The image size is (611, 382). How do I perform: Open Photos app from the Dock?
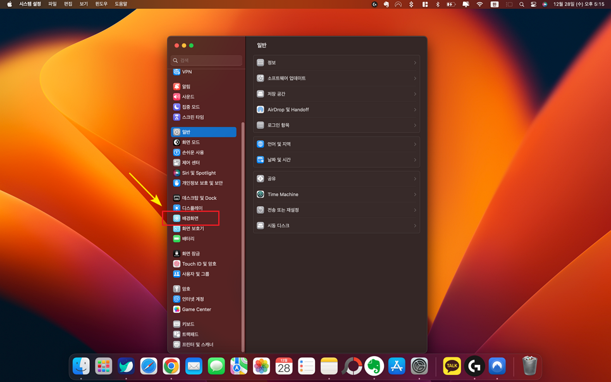(261, 366)
